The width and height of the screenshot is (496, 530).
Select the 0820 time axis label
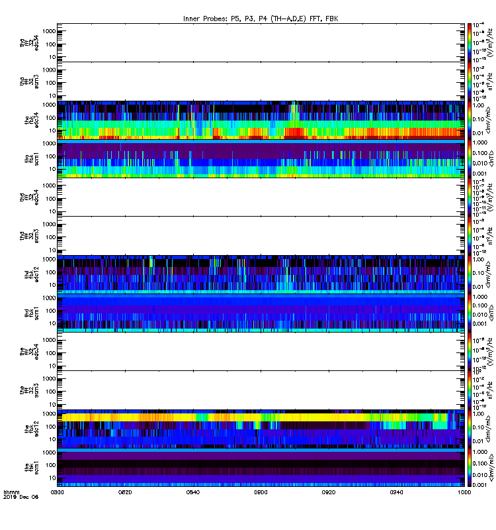tap(125, 492)
